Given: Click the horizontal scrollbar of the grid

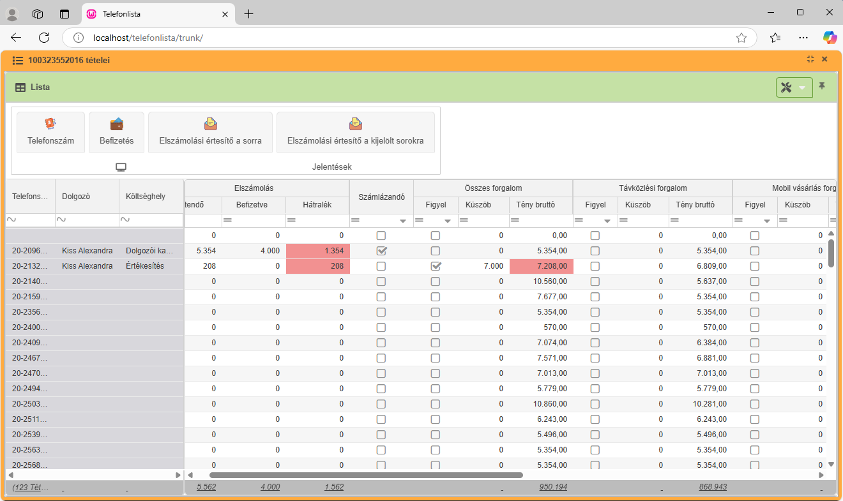Looking at the screenshot, I should pos(366,475).
